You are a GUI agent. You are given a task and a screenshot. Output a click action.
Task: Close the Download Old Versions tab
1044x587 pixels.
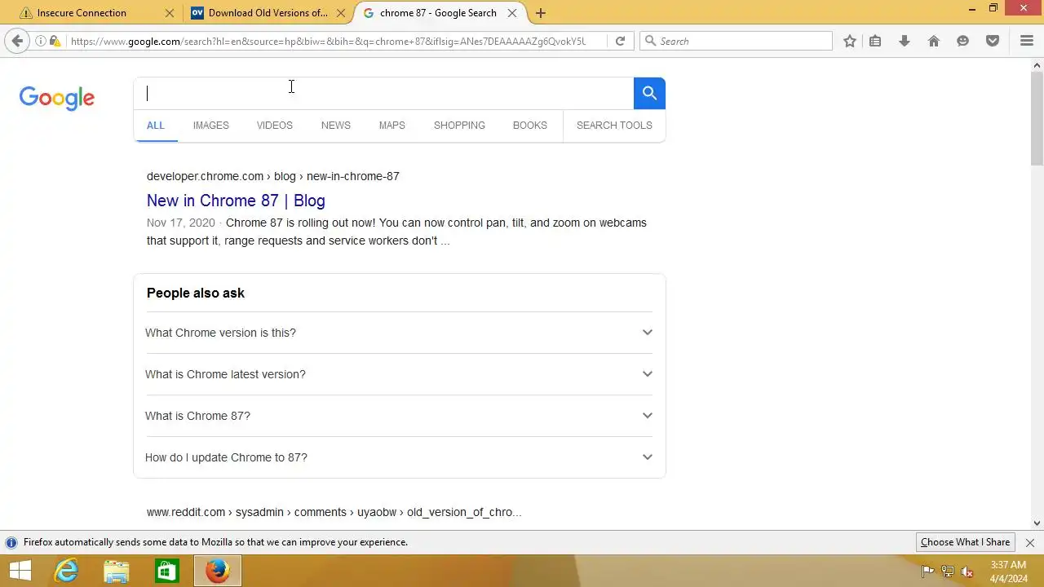coord(341,13)
